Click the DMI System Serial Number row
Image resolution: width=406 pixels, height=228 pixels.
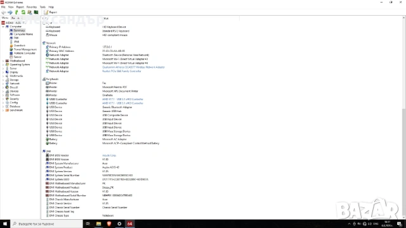89,175
